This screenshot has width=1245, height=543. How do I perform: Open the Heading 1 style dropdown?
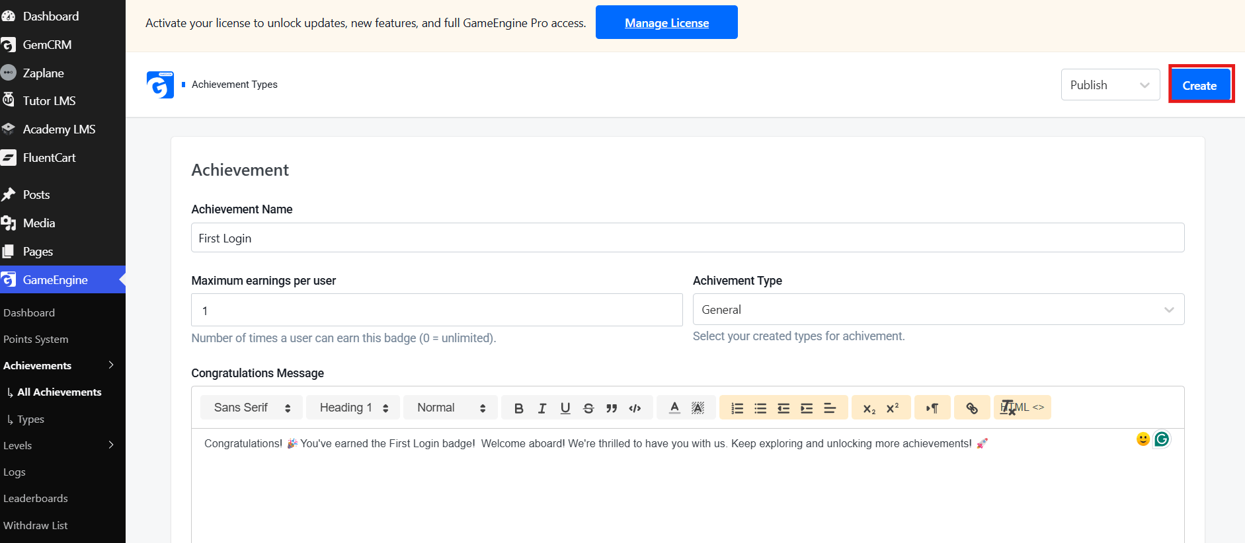[x=353, y=408]
